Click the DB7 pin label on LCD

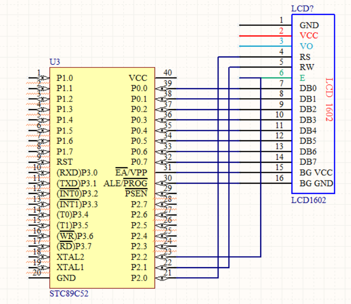(x=308, y=162)
